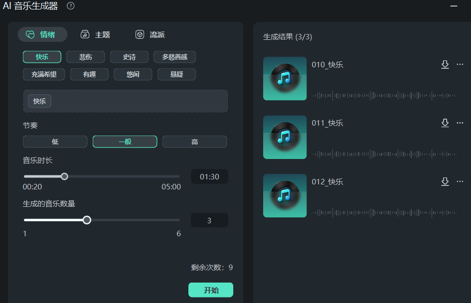This screenshot has width=471, height=303.
Task: Switch to the 主题 tab
Action: click(x=95, y=34)
